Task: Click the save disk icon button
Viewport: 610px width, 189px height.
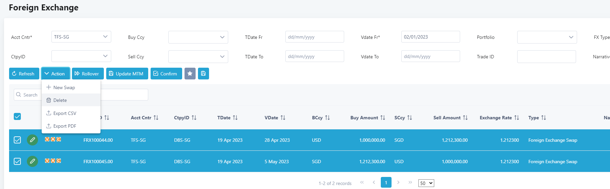Action: click(x=203, y=74)
